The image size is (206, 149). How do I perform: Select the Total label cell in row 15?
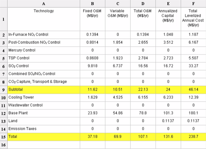coord(44,137)
